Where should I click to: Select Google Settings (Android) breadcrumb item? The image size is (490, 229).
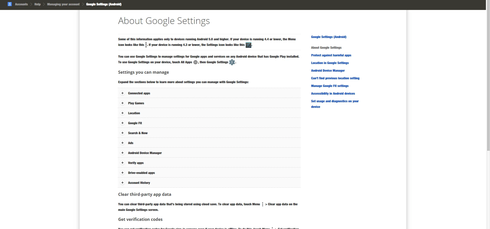104,4
